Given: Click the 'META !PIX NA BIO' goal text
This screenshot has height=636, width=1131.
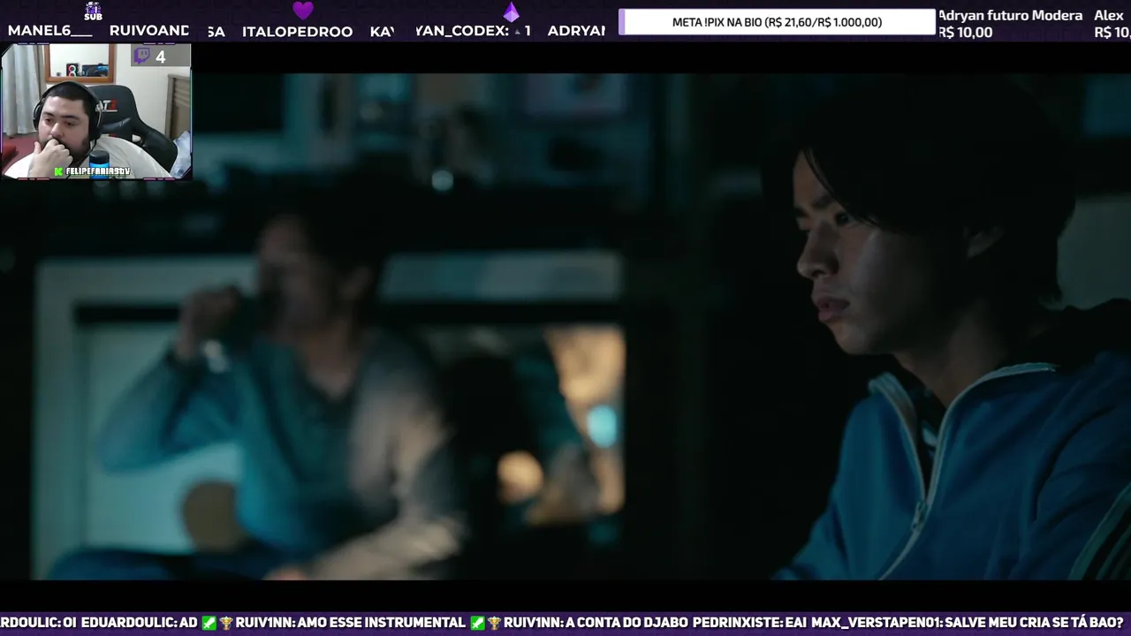Looking at the screenshot, I should pyautogui.click(x=777, y=22).
